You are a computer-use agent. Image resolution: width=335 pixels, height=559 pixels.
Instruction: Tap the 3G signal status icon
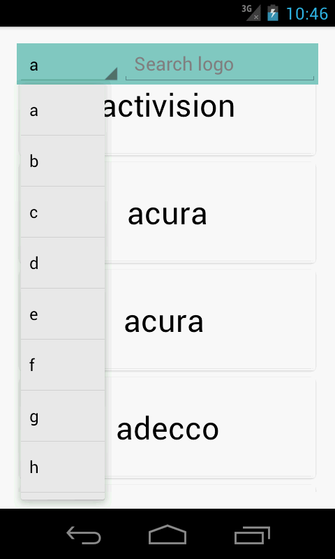coord(251,12)
